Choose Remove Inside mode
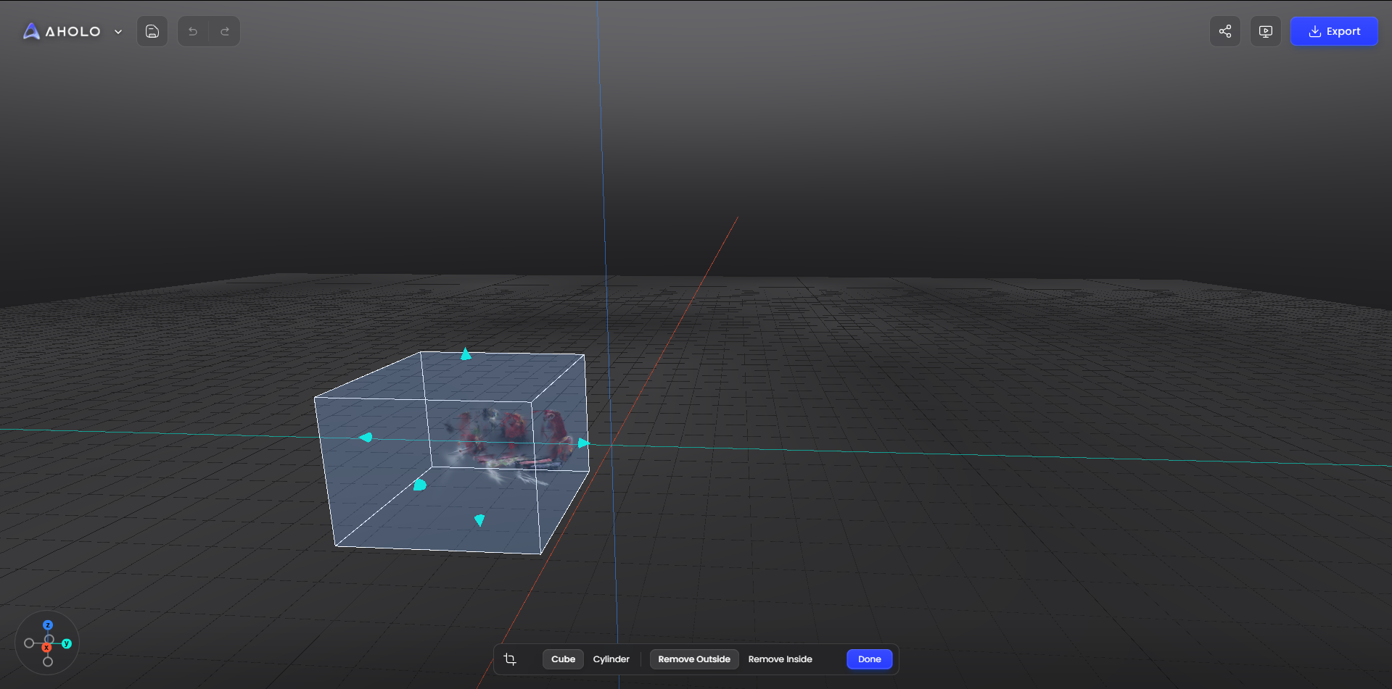Image resolution: width=1392 pixels, height=689 pixels. (780, 659)
